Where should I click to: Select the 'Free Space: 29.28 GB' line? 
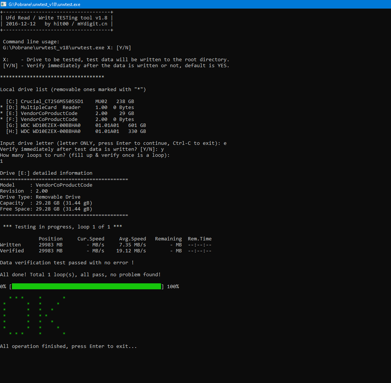[x=46, y=209]
